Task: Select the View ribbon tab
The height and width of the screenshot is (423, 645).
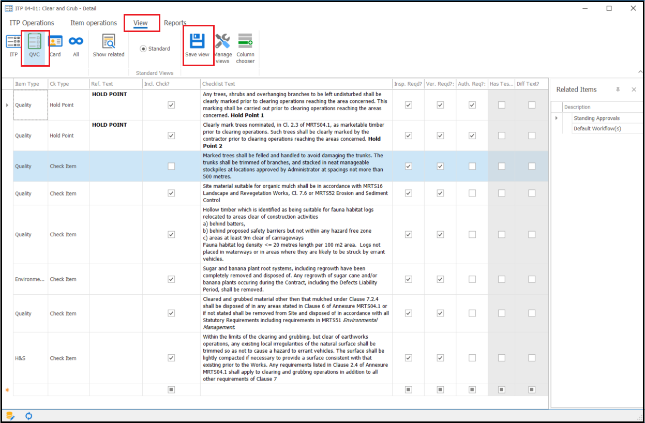Action: 141,23
